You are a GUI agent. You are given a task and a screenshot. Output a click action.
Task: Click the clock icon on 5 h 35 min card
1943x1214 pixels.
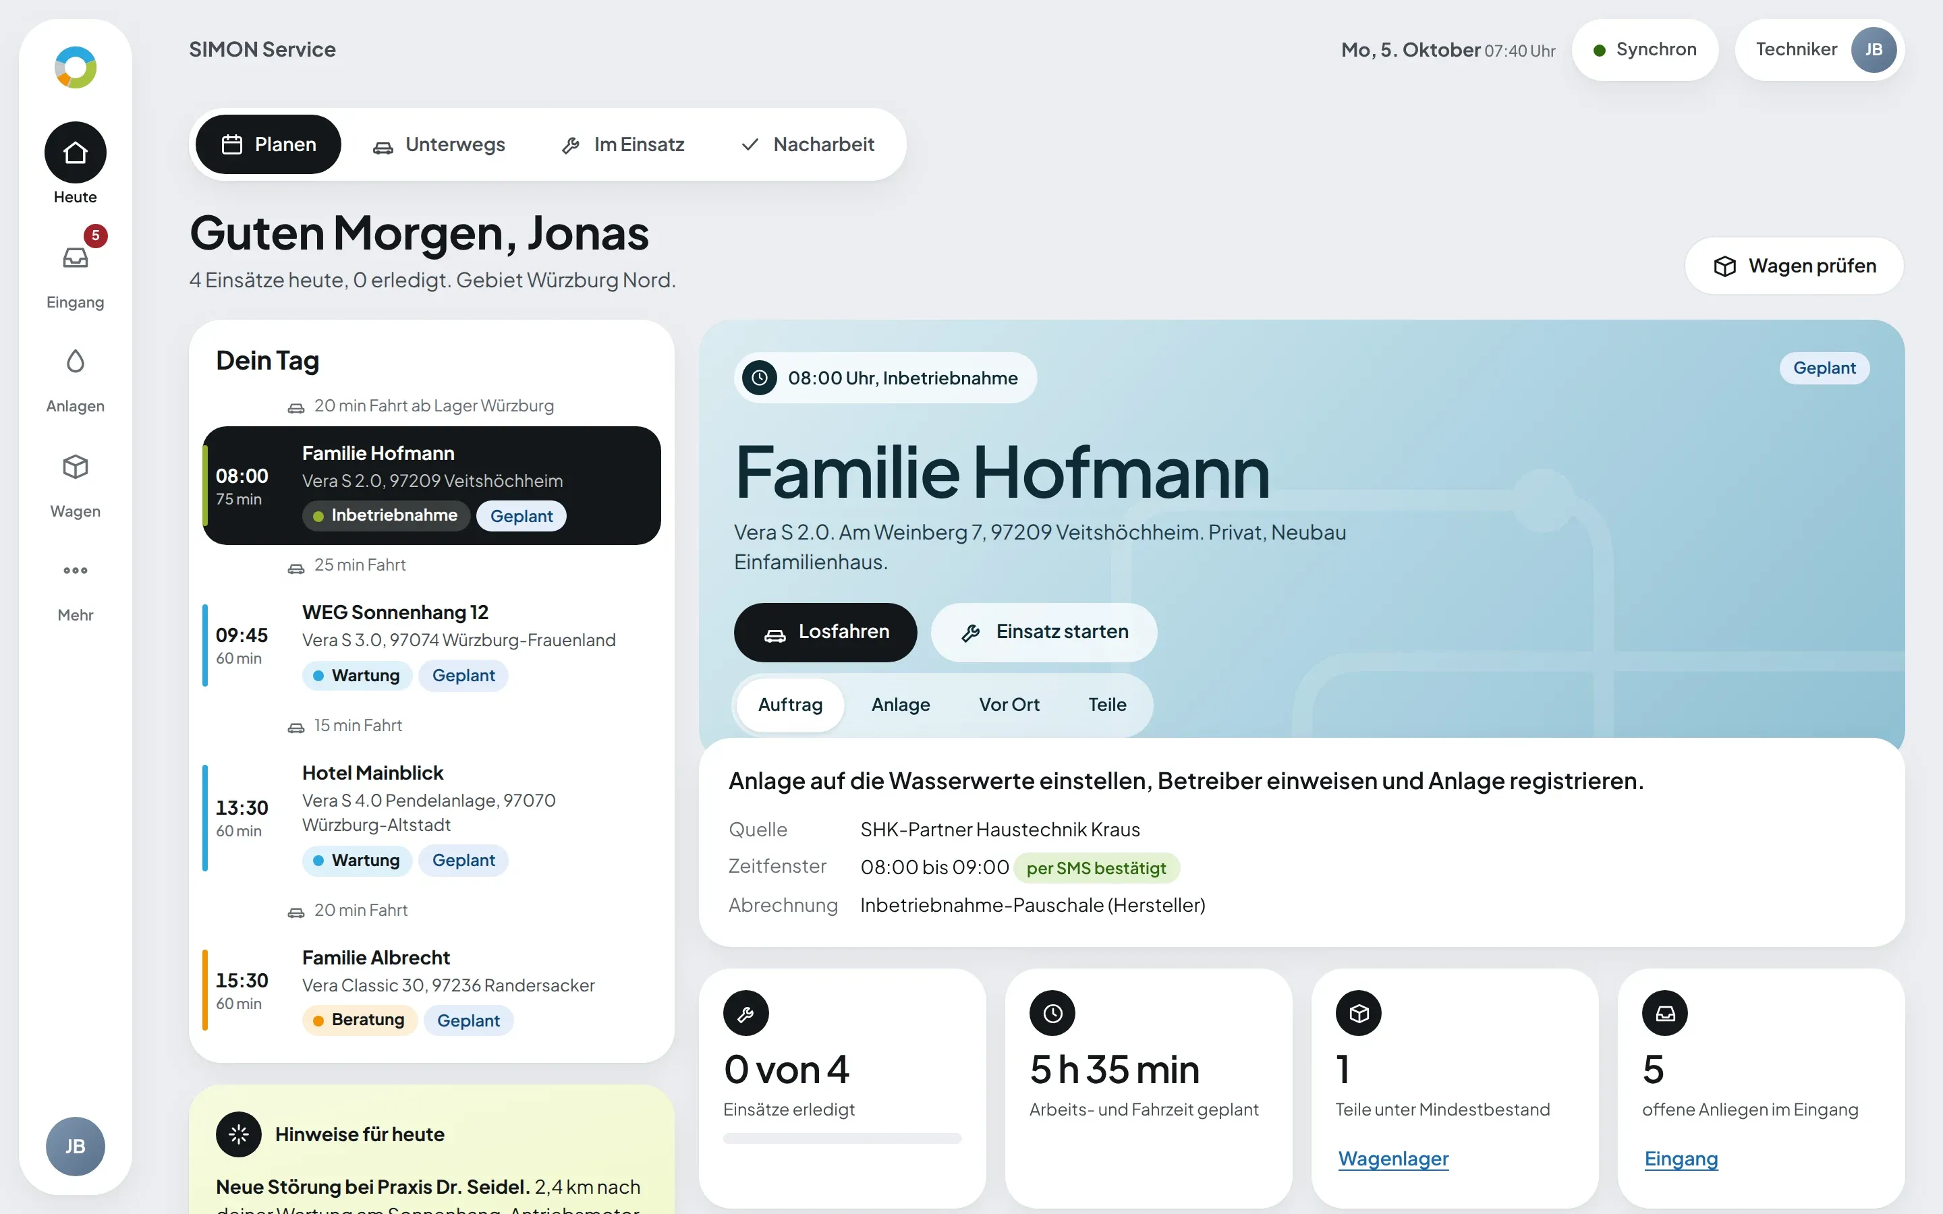point(1052,1013)
